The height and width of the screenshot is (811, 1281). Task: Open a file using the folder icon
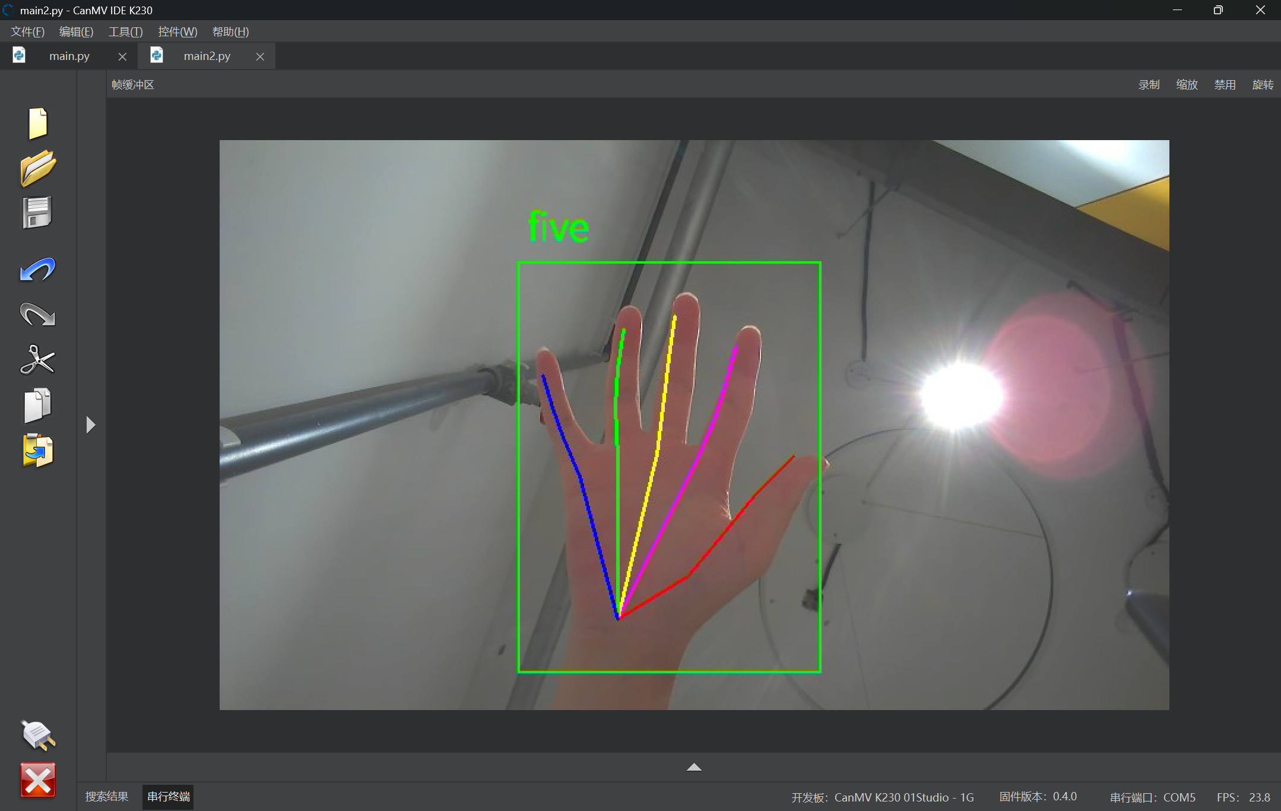(x=38, y=168)
